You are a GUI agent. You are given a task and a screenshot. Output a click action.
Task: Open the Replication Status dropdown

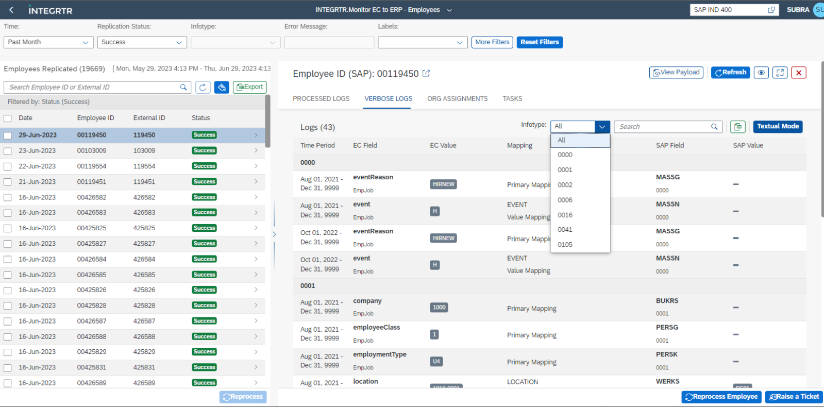click(142, 42)
